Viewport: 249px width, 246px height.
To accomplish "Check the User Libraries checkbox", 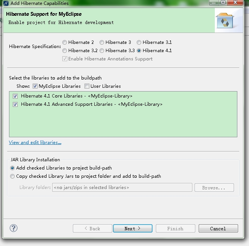I will pyautogui.click(x=87, y=86).
